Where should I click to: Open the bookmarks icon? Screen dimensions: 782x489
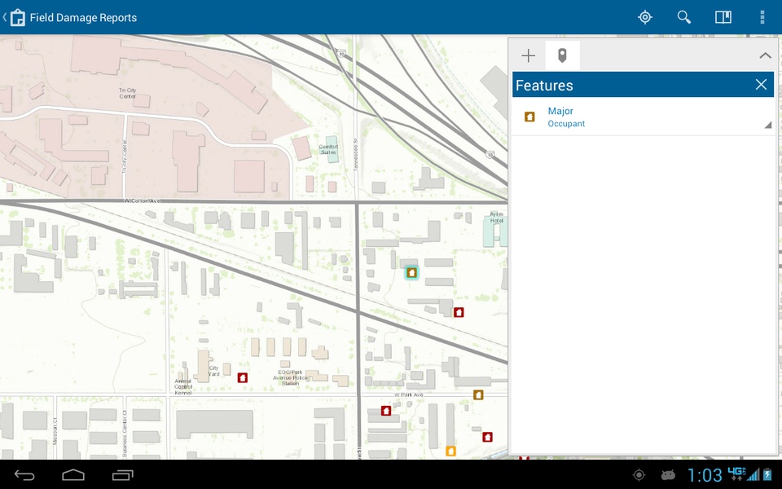tap(723, 17)
